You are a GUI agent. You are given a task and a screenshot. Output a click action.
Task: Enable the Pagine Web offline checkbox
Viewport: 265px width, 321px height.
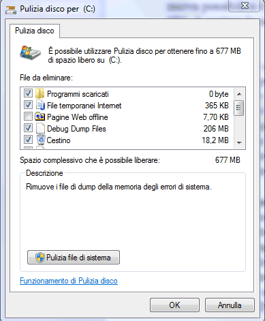28,117
